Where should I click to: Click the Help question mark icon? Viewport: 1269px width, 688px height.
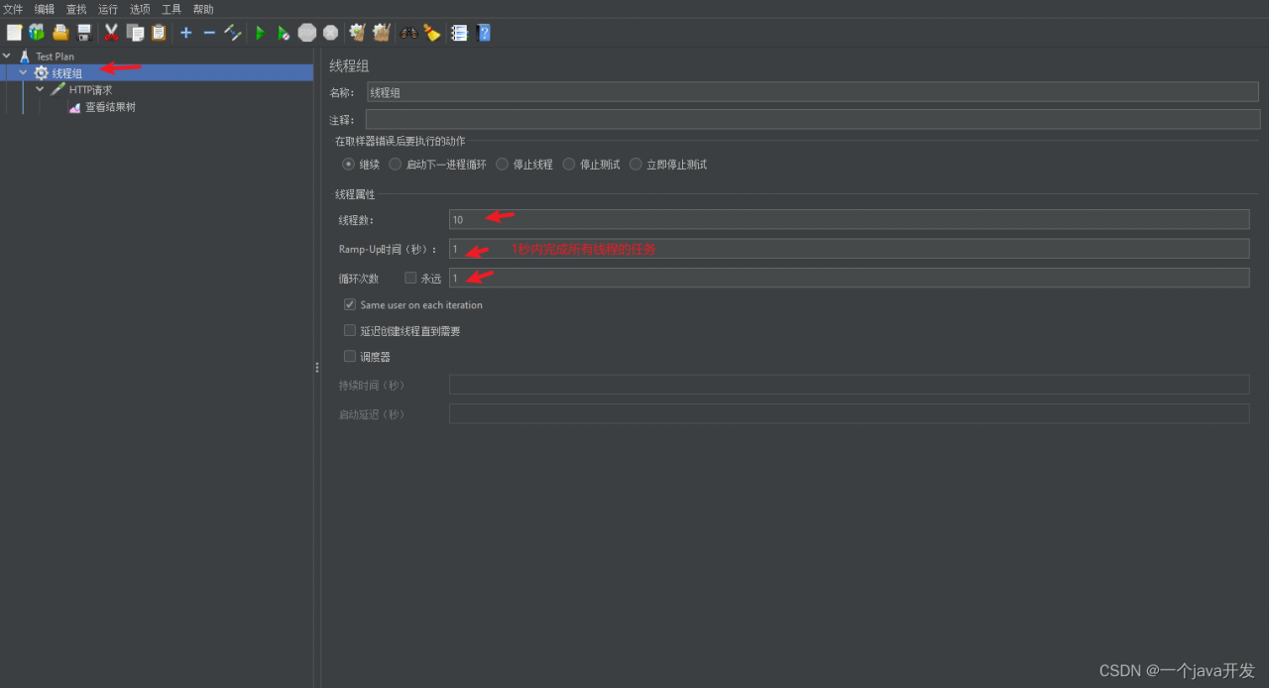(484, 33)
